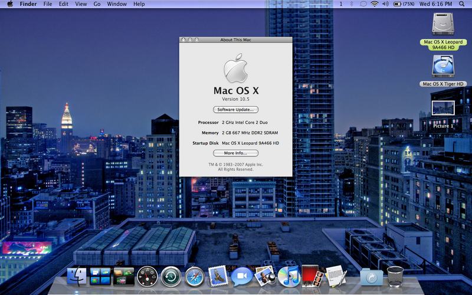Viewport: 472px width, 295px height.
Task: Zoom the About This Mac window
Action: tap(196, 40)
